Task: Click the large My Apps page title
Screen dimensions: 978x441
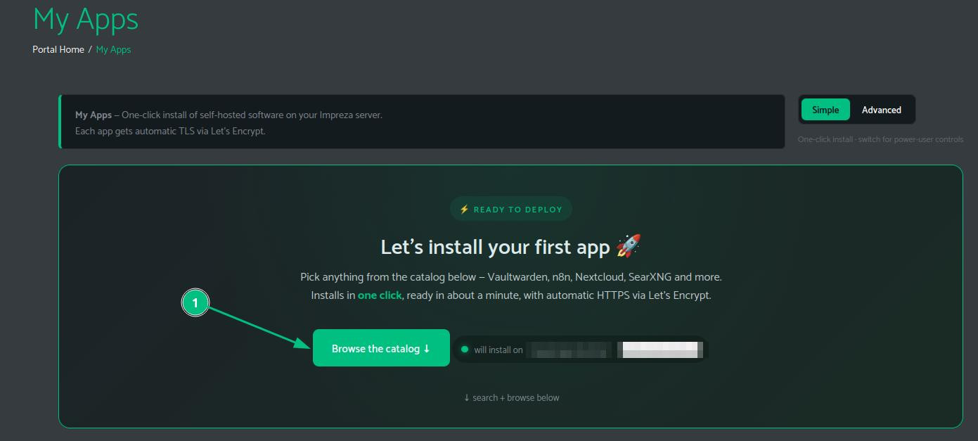Action: click(x=86, y=18)
